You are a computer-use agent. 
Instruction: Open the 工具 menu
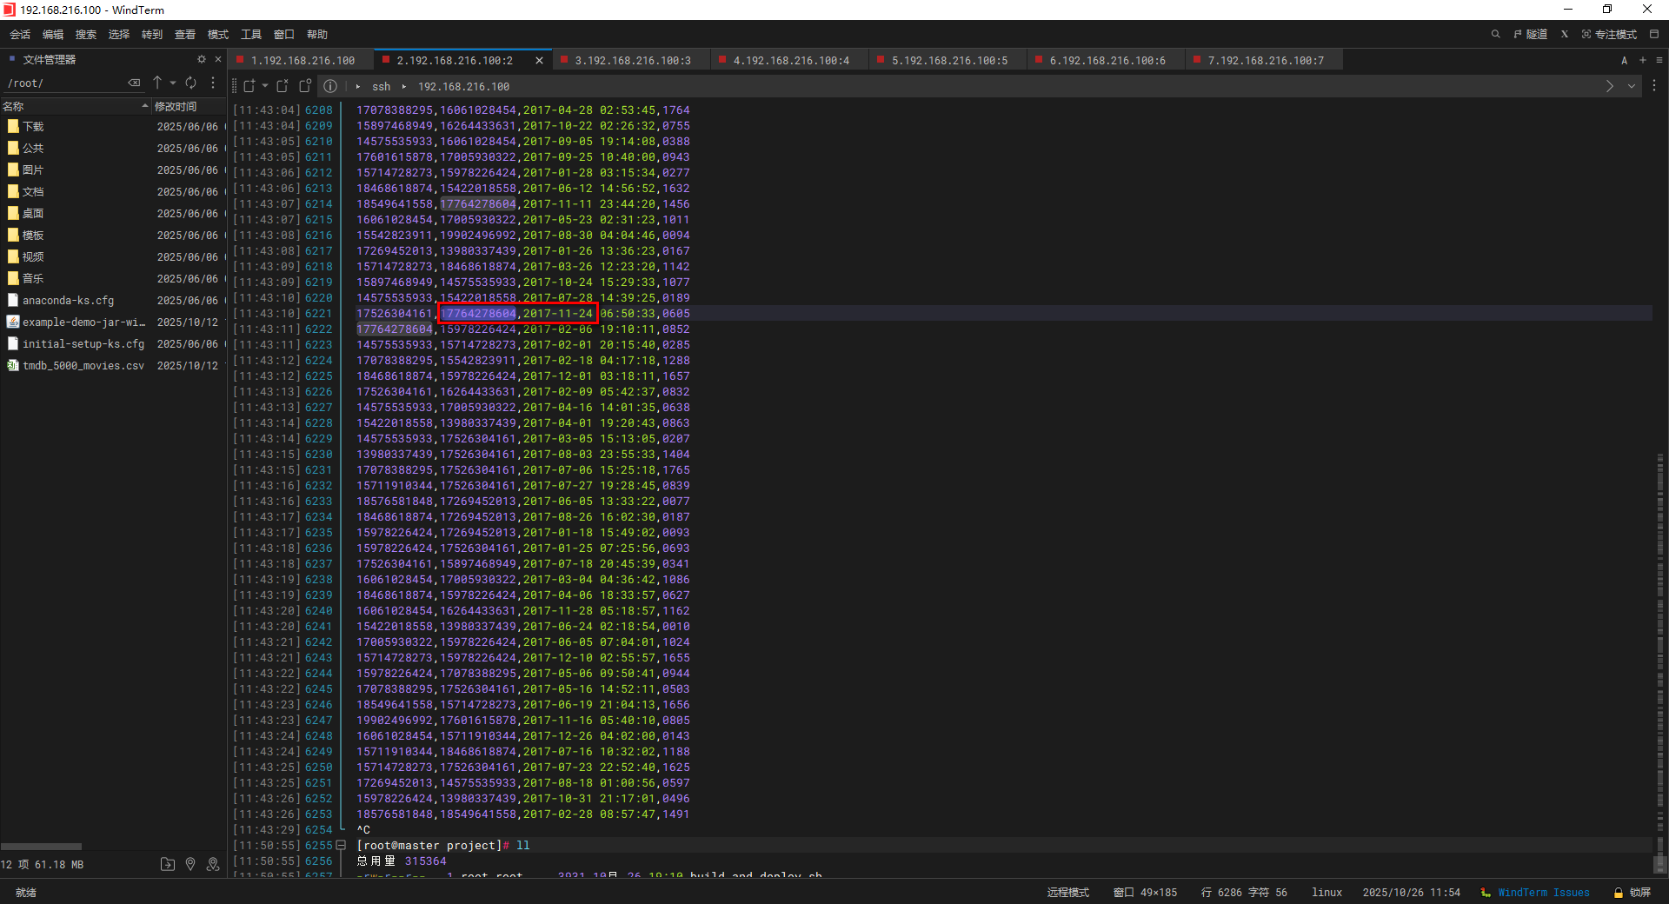click(x=250, y=35)
